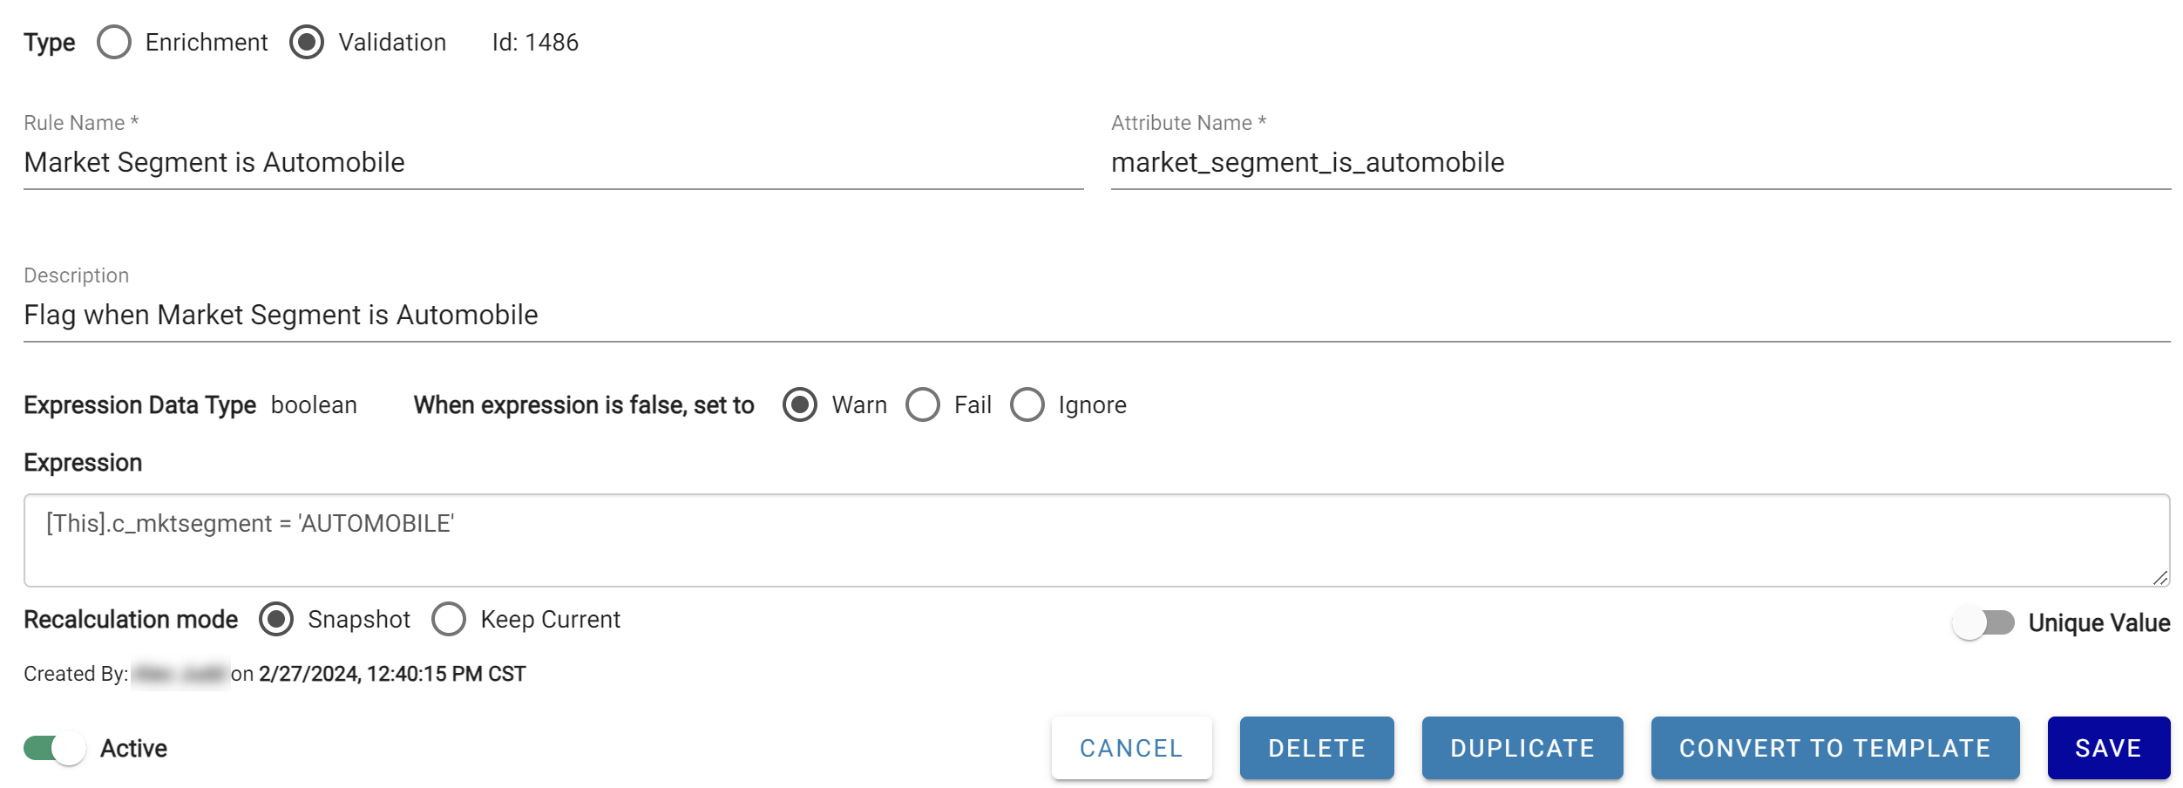Click the Attribute Name input field
The image size is (2183, 788).
click(1641, 163)
